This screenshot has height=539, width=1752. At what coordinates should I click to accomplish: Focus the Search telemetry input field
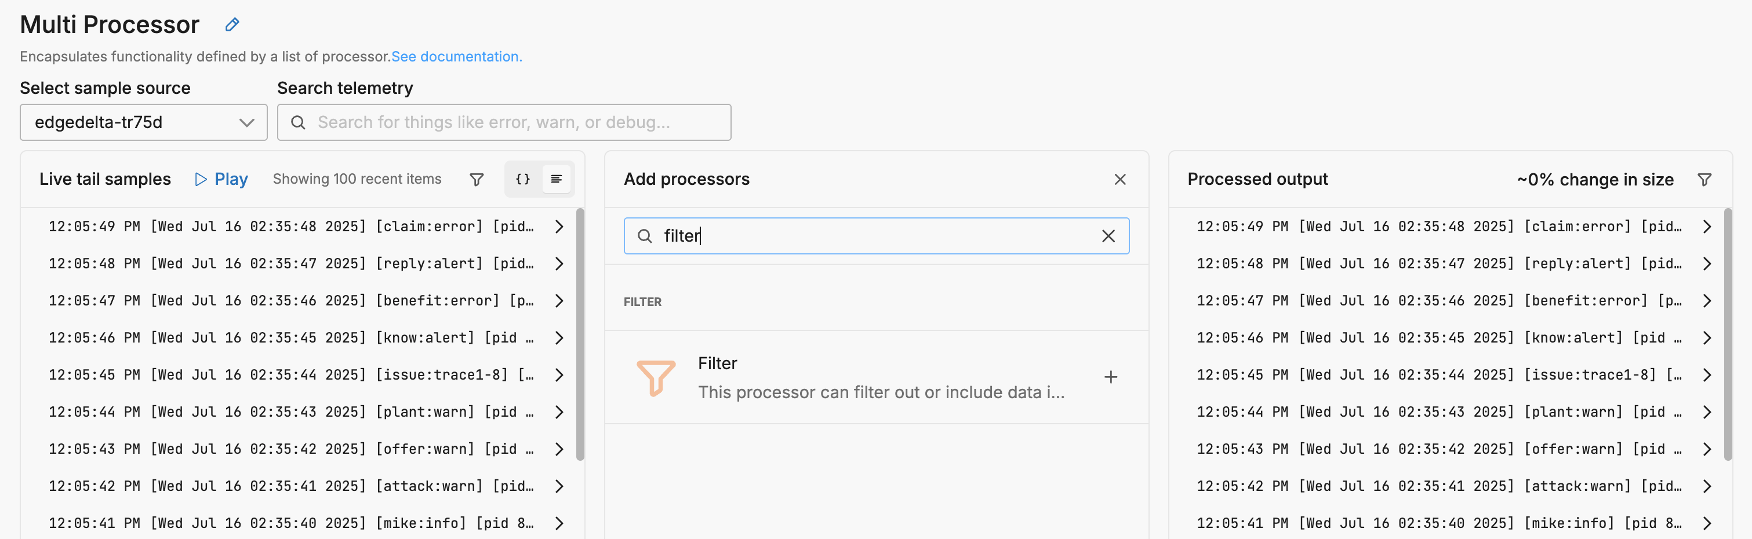coord(504,122)
